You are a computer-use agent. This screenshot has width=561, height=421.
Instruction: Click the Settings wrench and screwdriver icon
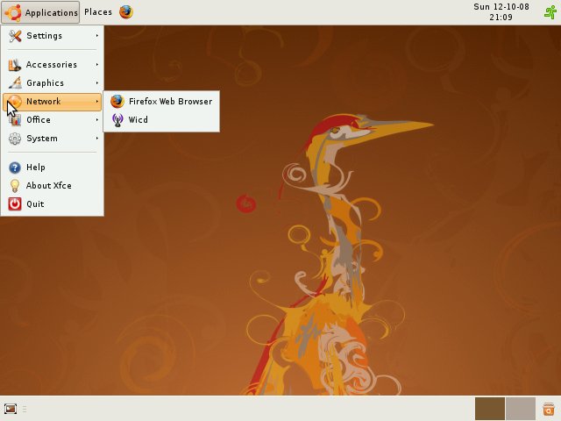15,36
